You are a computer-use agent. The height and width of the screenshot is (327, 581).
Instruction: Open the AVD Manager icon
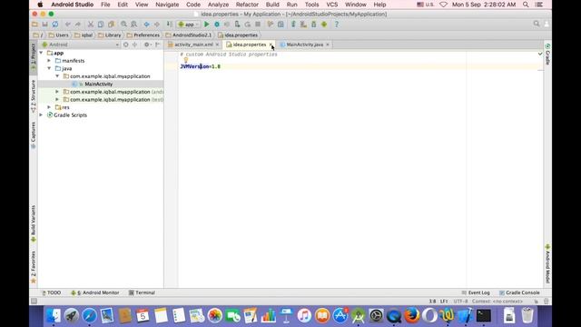click(x=303, y=25)
